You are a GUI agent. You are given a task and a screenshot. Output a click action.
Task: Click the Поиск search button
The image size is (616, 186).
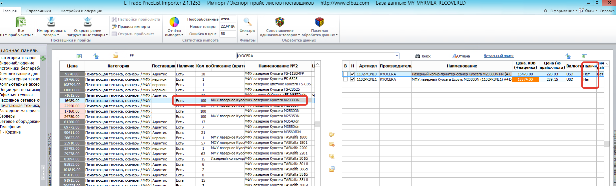pyautogui.click(x=423, y=56)
